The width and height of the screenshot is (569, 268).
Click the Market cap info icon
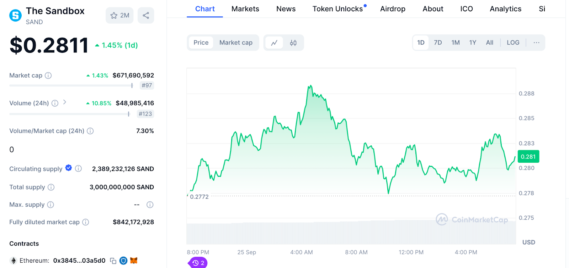48,76
